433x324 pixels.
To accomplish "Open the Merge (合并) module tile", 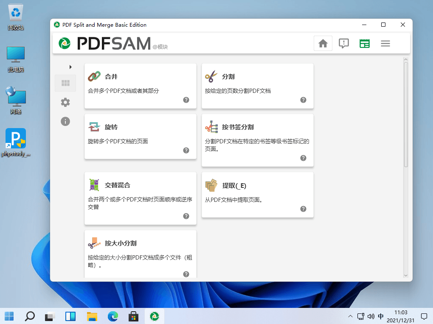I will coord(140,85).
